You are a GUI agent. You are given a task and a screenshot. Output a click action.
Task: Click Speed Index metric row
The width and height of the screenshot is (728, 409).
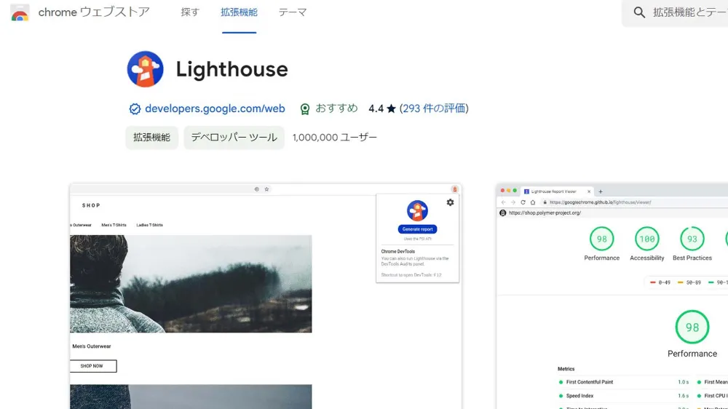[x=624, y=396]
